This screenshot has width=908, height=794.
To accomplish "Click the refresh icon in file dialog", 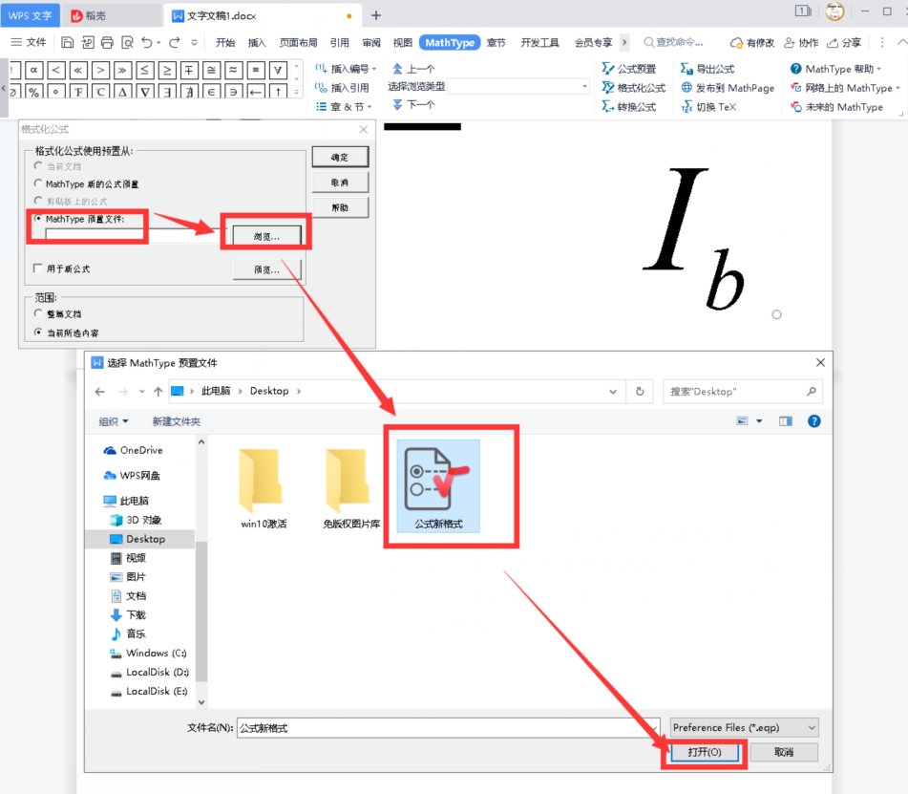I will coord(640,391).
